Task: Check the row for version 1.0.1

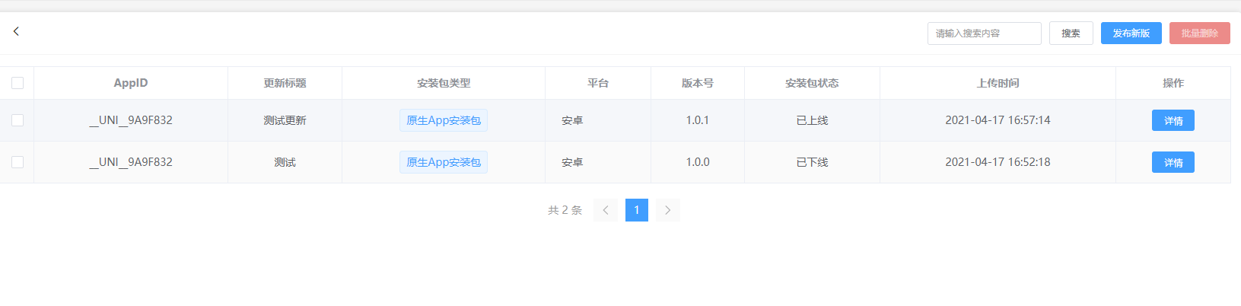Action: point(18,120)
